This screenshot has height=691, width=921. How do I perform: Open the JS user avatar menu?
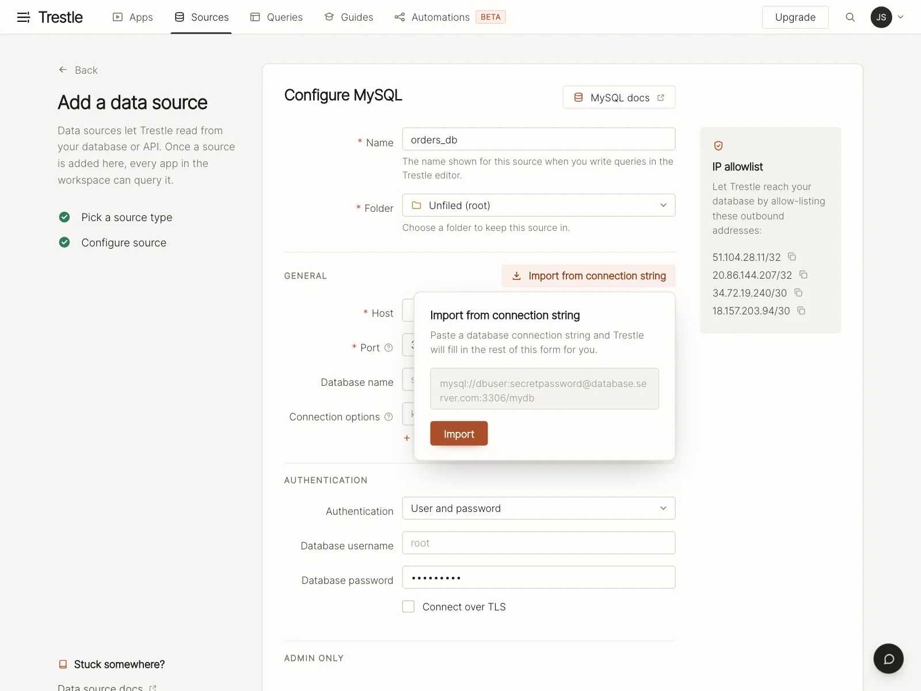pos(881,17)
